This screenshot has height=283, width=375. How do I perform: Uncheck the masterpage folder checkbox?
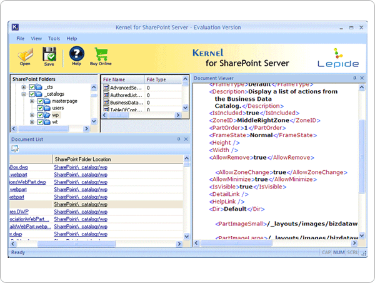(x=40, y=101)
